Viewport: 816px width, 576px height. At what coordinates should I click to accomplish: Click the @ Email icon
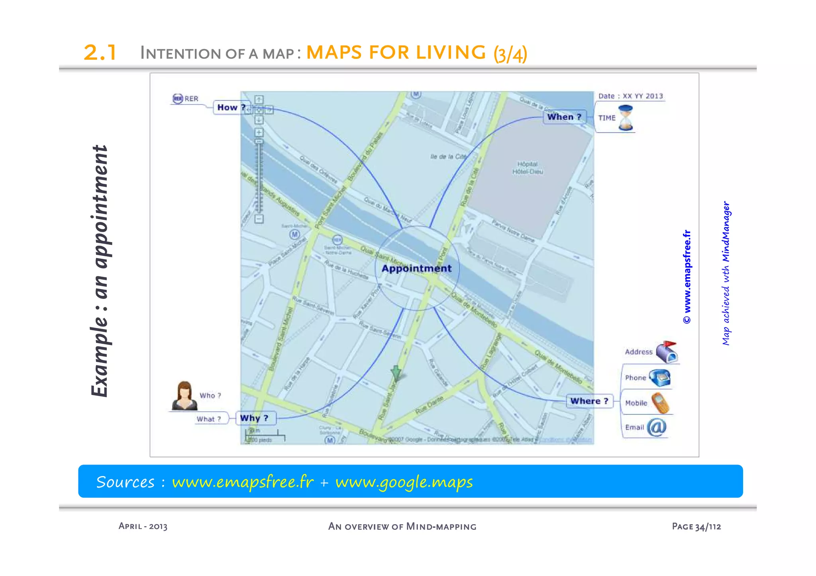tap(657, 427)
